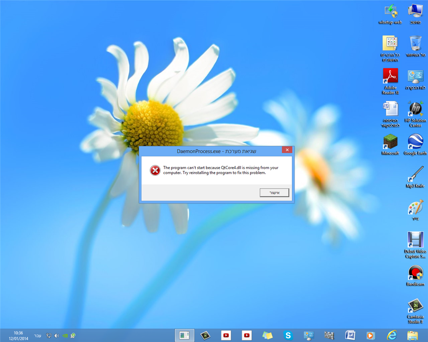Click the volume speaker tray icon
The image size is (428, 342).
click(x=57, y=335)
